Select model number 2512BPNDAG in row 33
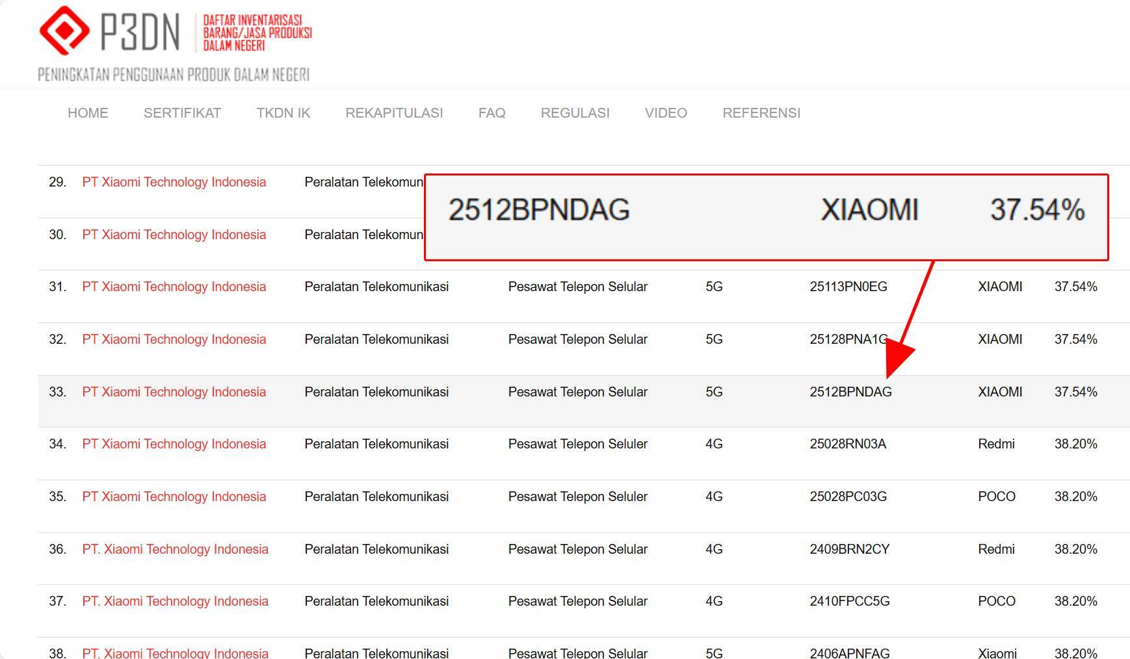This screenshot has height=659, width=1130. pos(850,392)
